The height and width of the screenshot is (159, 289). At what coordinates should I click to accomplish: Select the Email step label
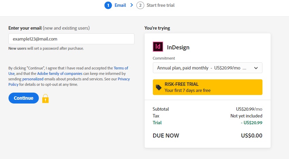[120, 5]
